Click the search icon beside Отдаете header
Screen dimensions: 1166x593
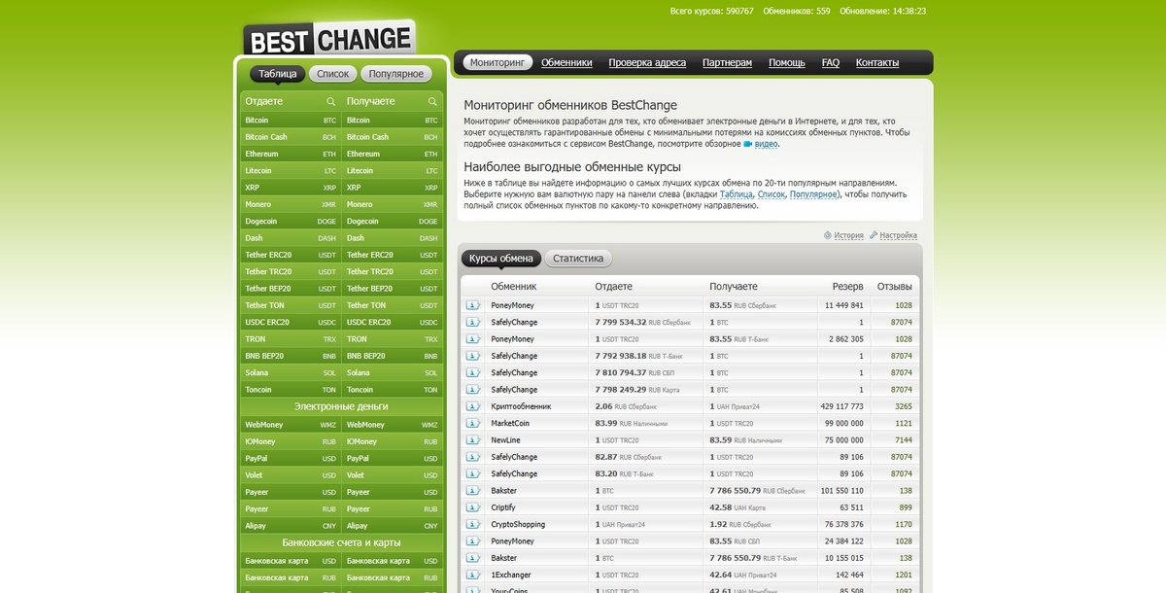(331, 101)
